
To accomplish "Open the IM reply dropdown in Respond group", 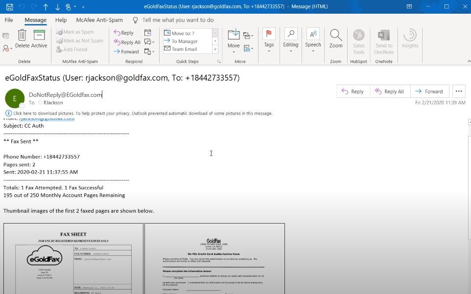I will click(149, 42).
